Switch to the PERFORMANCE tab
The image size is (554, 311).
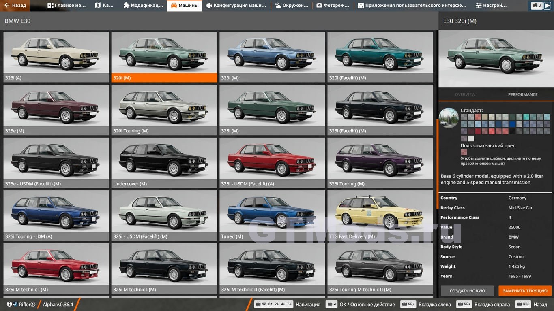point(523,94)
